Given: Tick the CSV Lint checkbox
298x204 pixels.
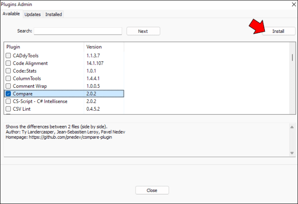Looking at the screenshot, I should [x=8, y=109].
